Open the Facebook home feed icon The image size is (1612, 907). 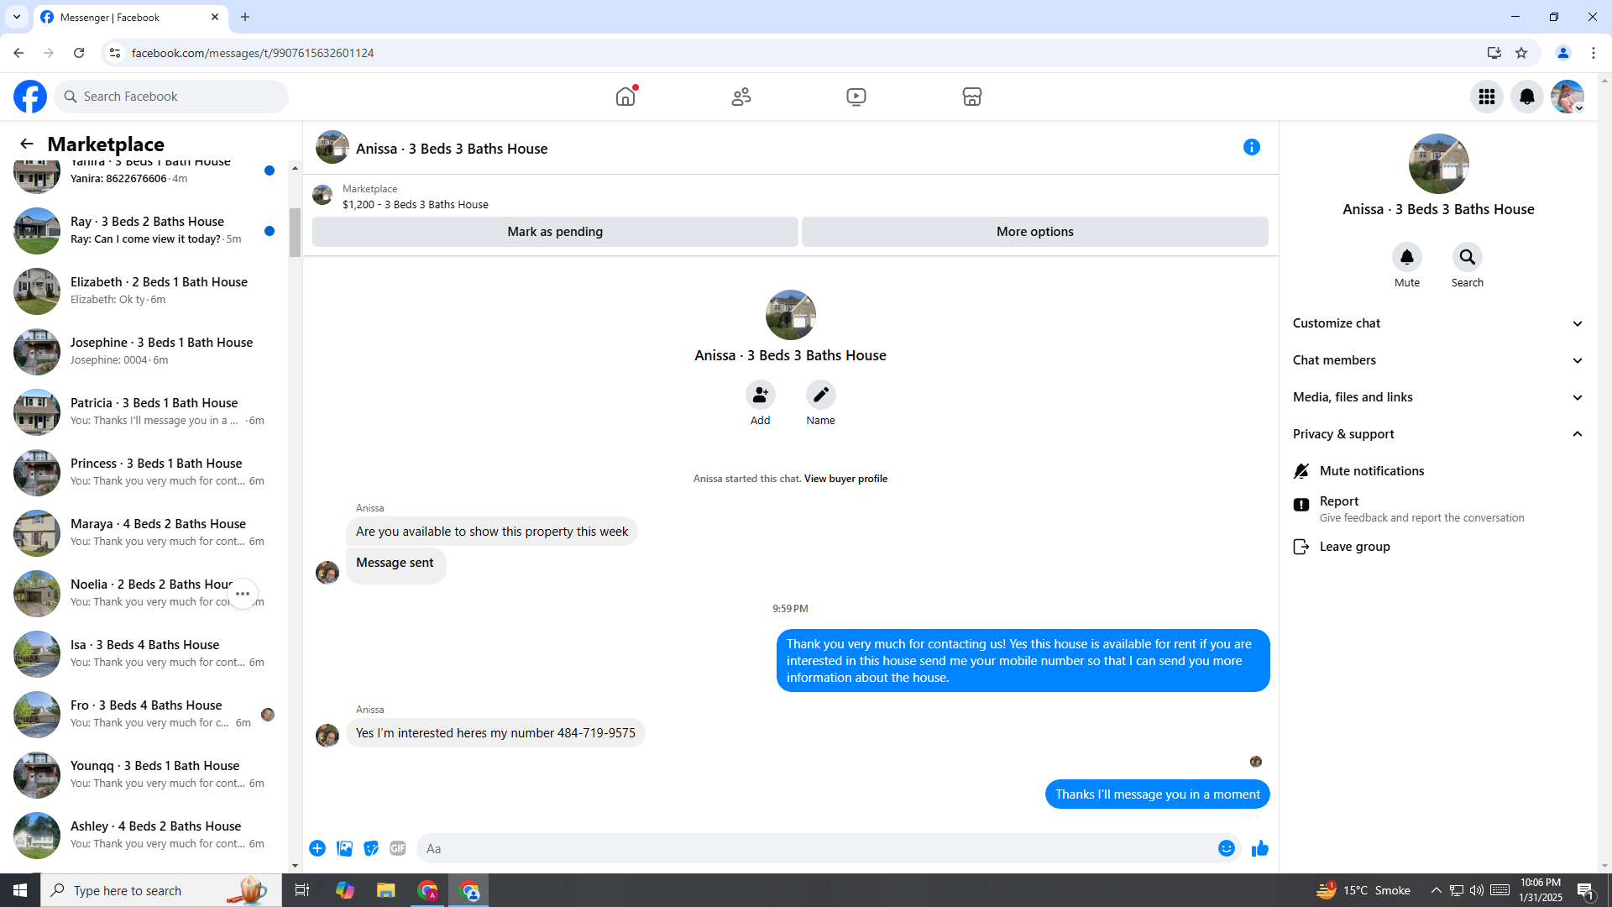(x=625, y=97)
